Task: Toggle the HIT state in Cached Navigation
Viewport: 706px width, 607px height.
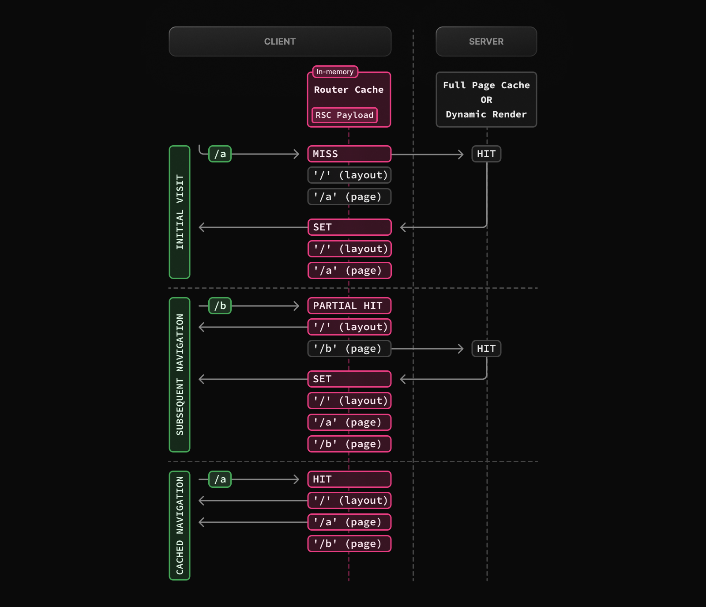Action: (349, 479)
